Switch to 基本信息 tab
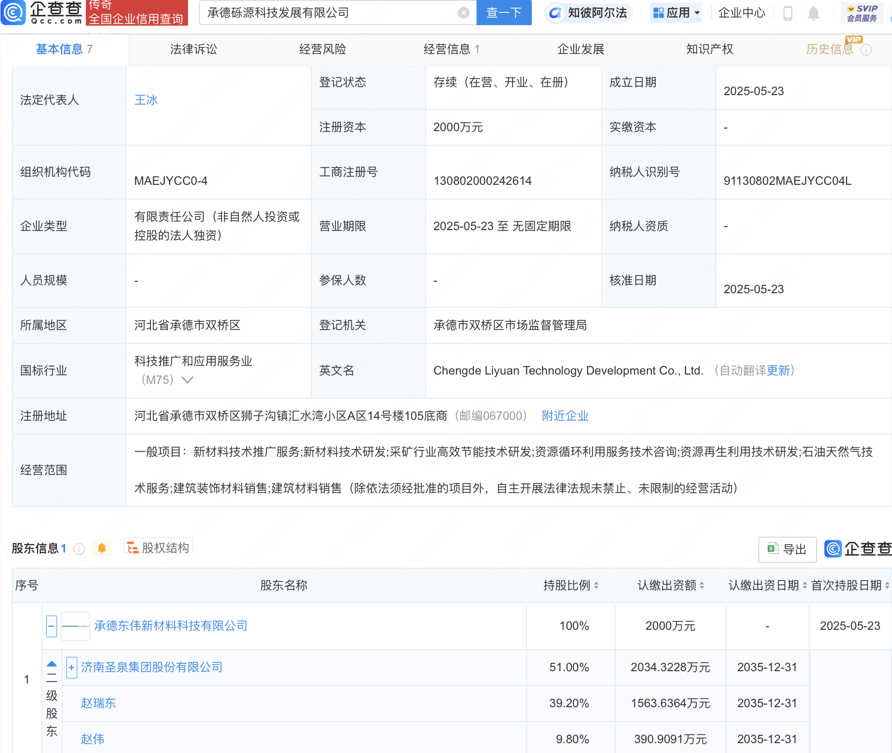Viewport: 892px width, 753px height. [64, 49]
